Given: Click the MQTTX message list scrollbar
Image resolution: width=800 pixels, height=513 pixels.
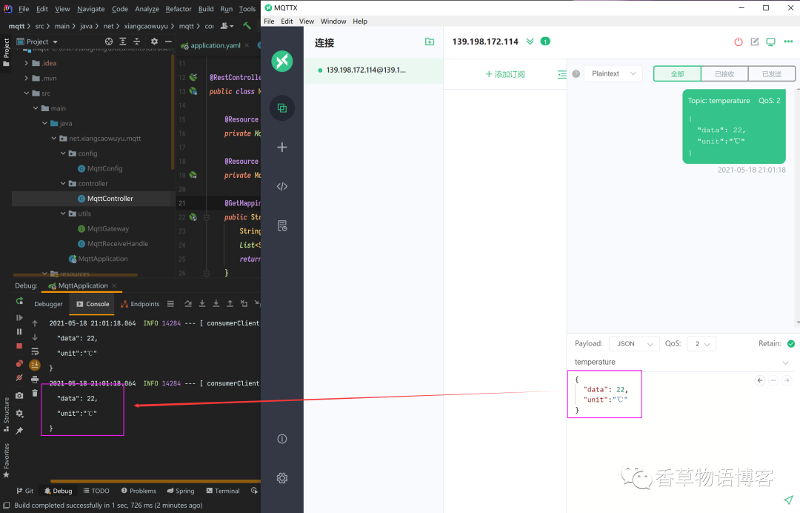Looking at the screenshot, I should click(x=798, y=207).
